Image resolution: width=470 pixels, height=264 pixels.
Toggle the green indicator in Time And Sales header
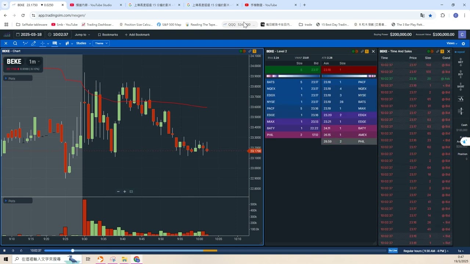coord(429,51)
